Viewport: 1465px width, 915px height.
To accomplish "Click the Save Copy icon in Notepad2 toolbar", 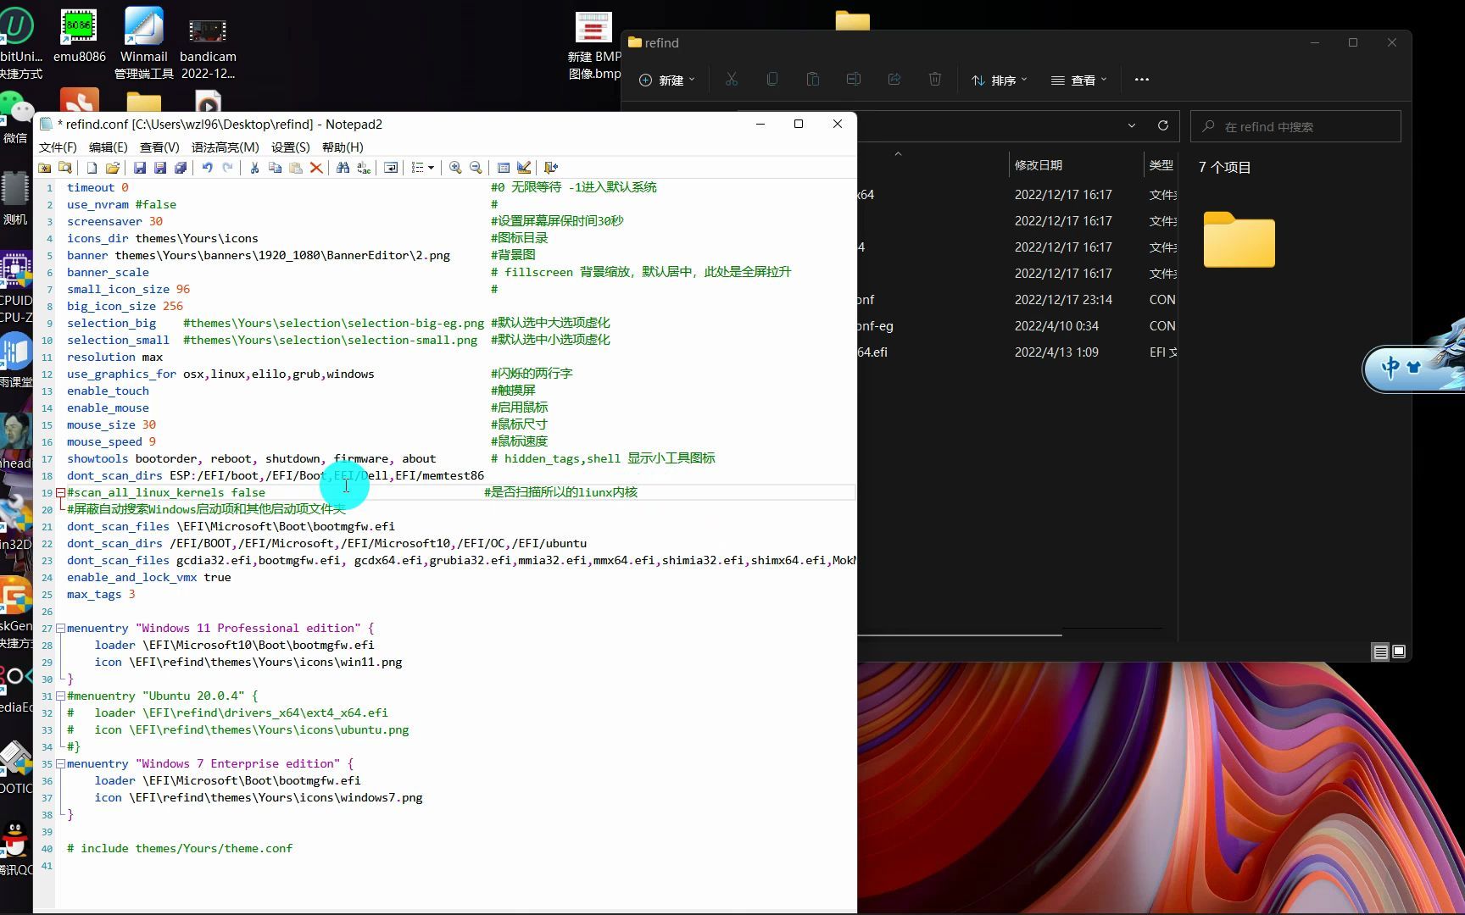I will pos(181,168).
